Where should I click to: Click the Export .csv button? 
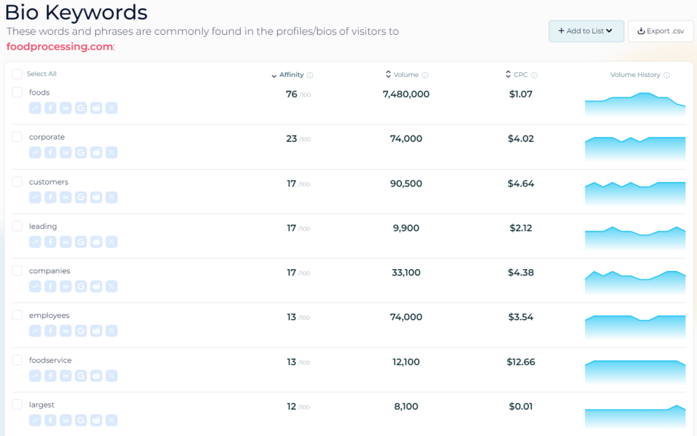coord(660,31)
